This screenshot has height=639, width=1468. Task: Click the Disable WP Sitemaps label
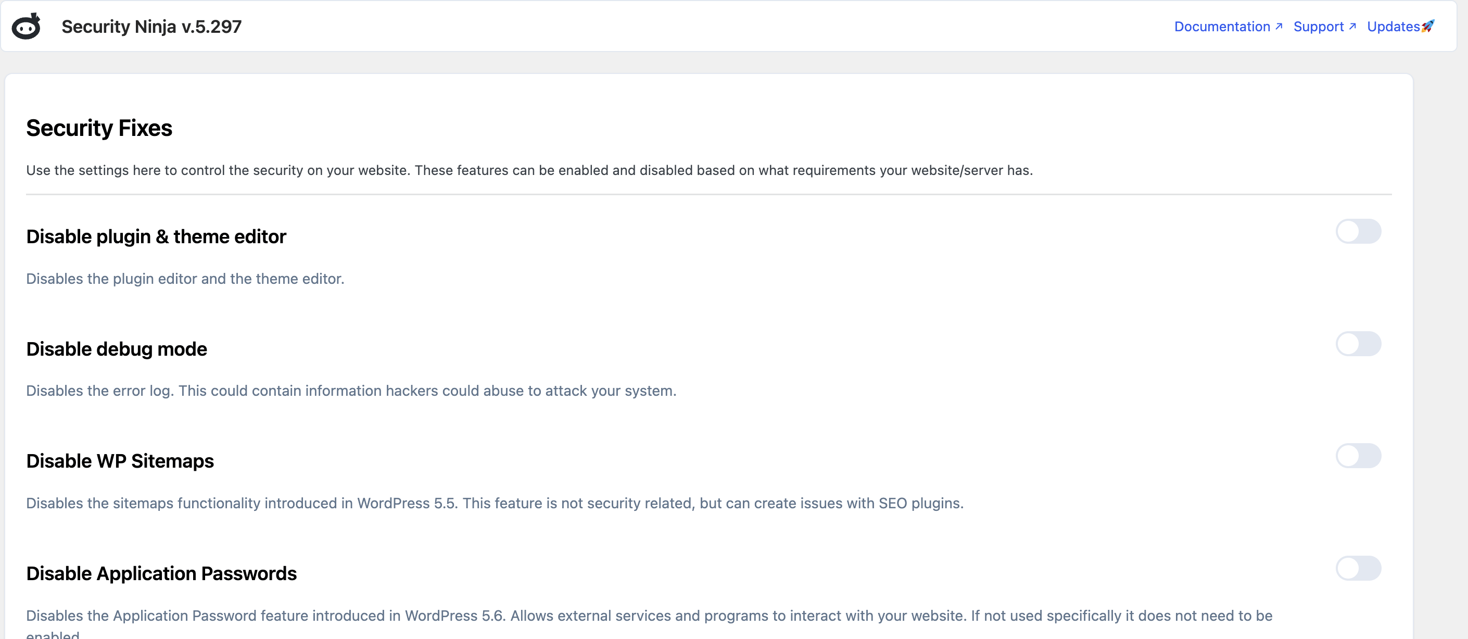pos(120,461)
